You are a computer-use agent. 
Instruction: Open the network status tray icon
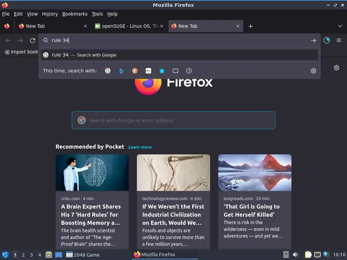(317, 255)
